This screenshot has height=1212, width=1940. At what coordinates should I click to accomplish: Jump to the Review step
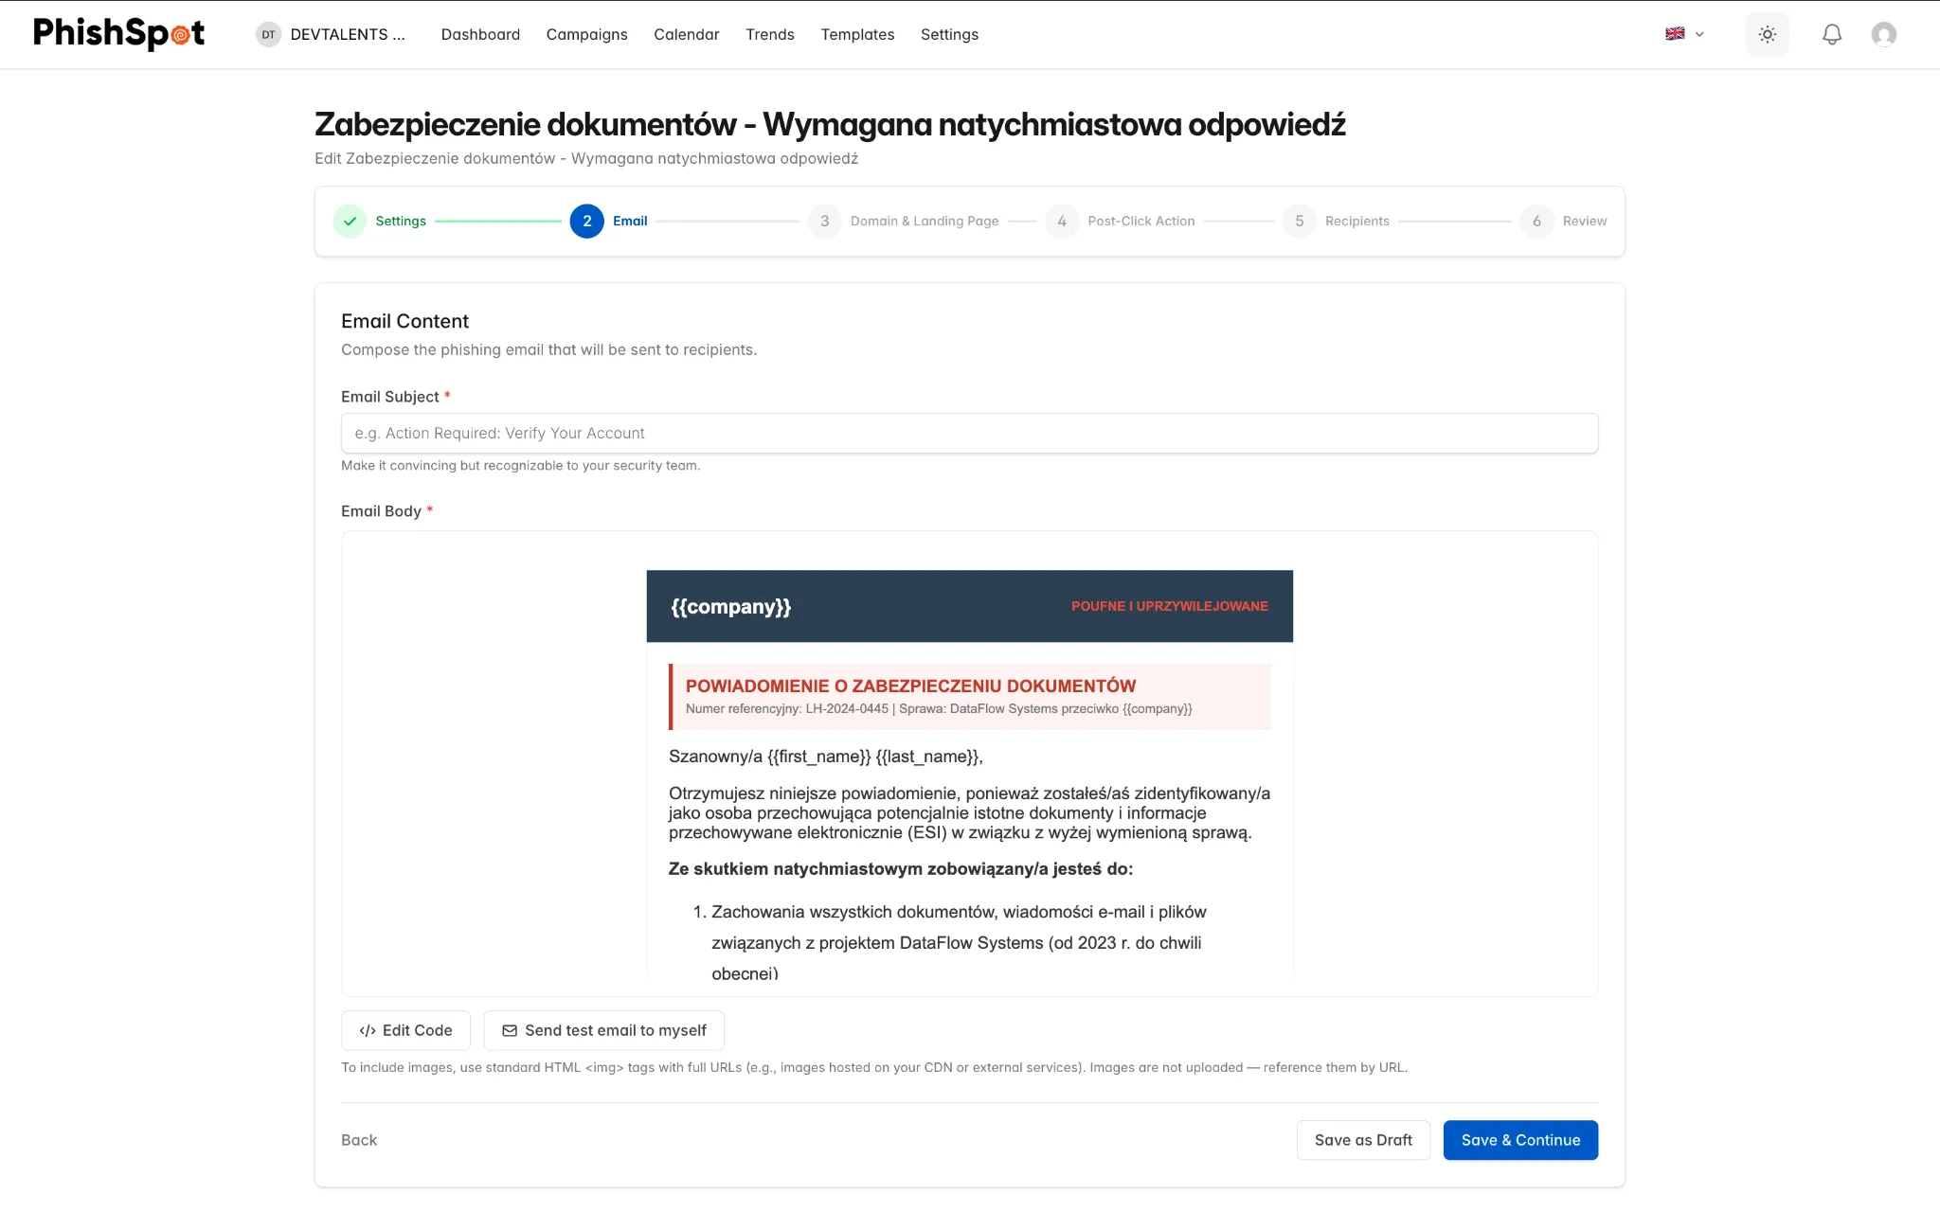(1584, 221)
